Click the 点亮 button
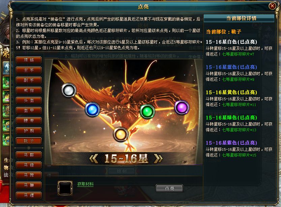 point(169,188)
